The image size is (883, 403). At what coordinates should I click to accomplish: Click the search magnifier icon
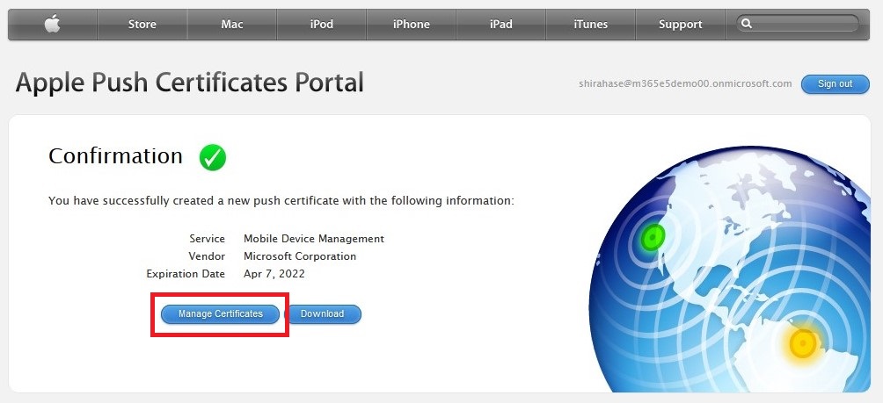[x=747, y=24]
